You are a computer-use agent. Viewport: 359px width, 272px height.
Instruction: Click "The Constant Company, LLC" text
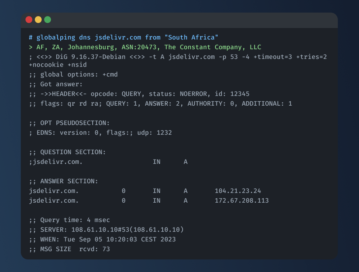pos(213,47)
